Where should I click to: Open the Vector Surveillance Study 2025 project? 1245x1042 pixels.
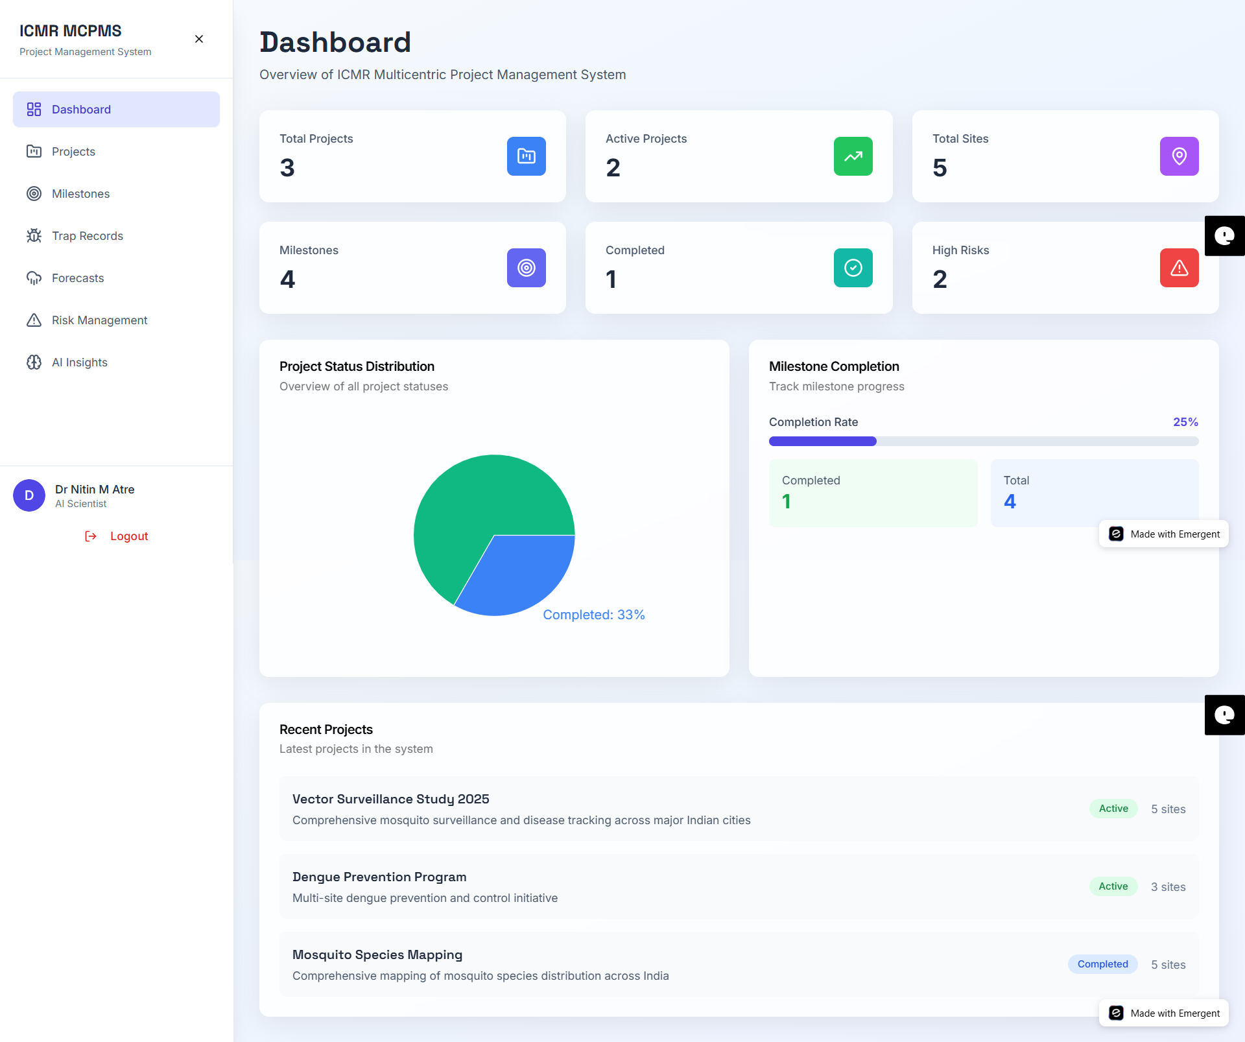[390, 799]
